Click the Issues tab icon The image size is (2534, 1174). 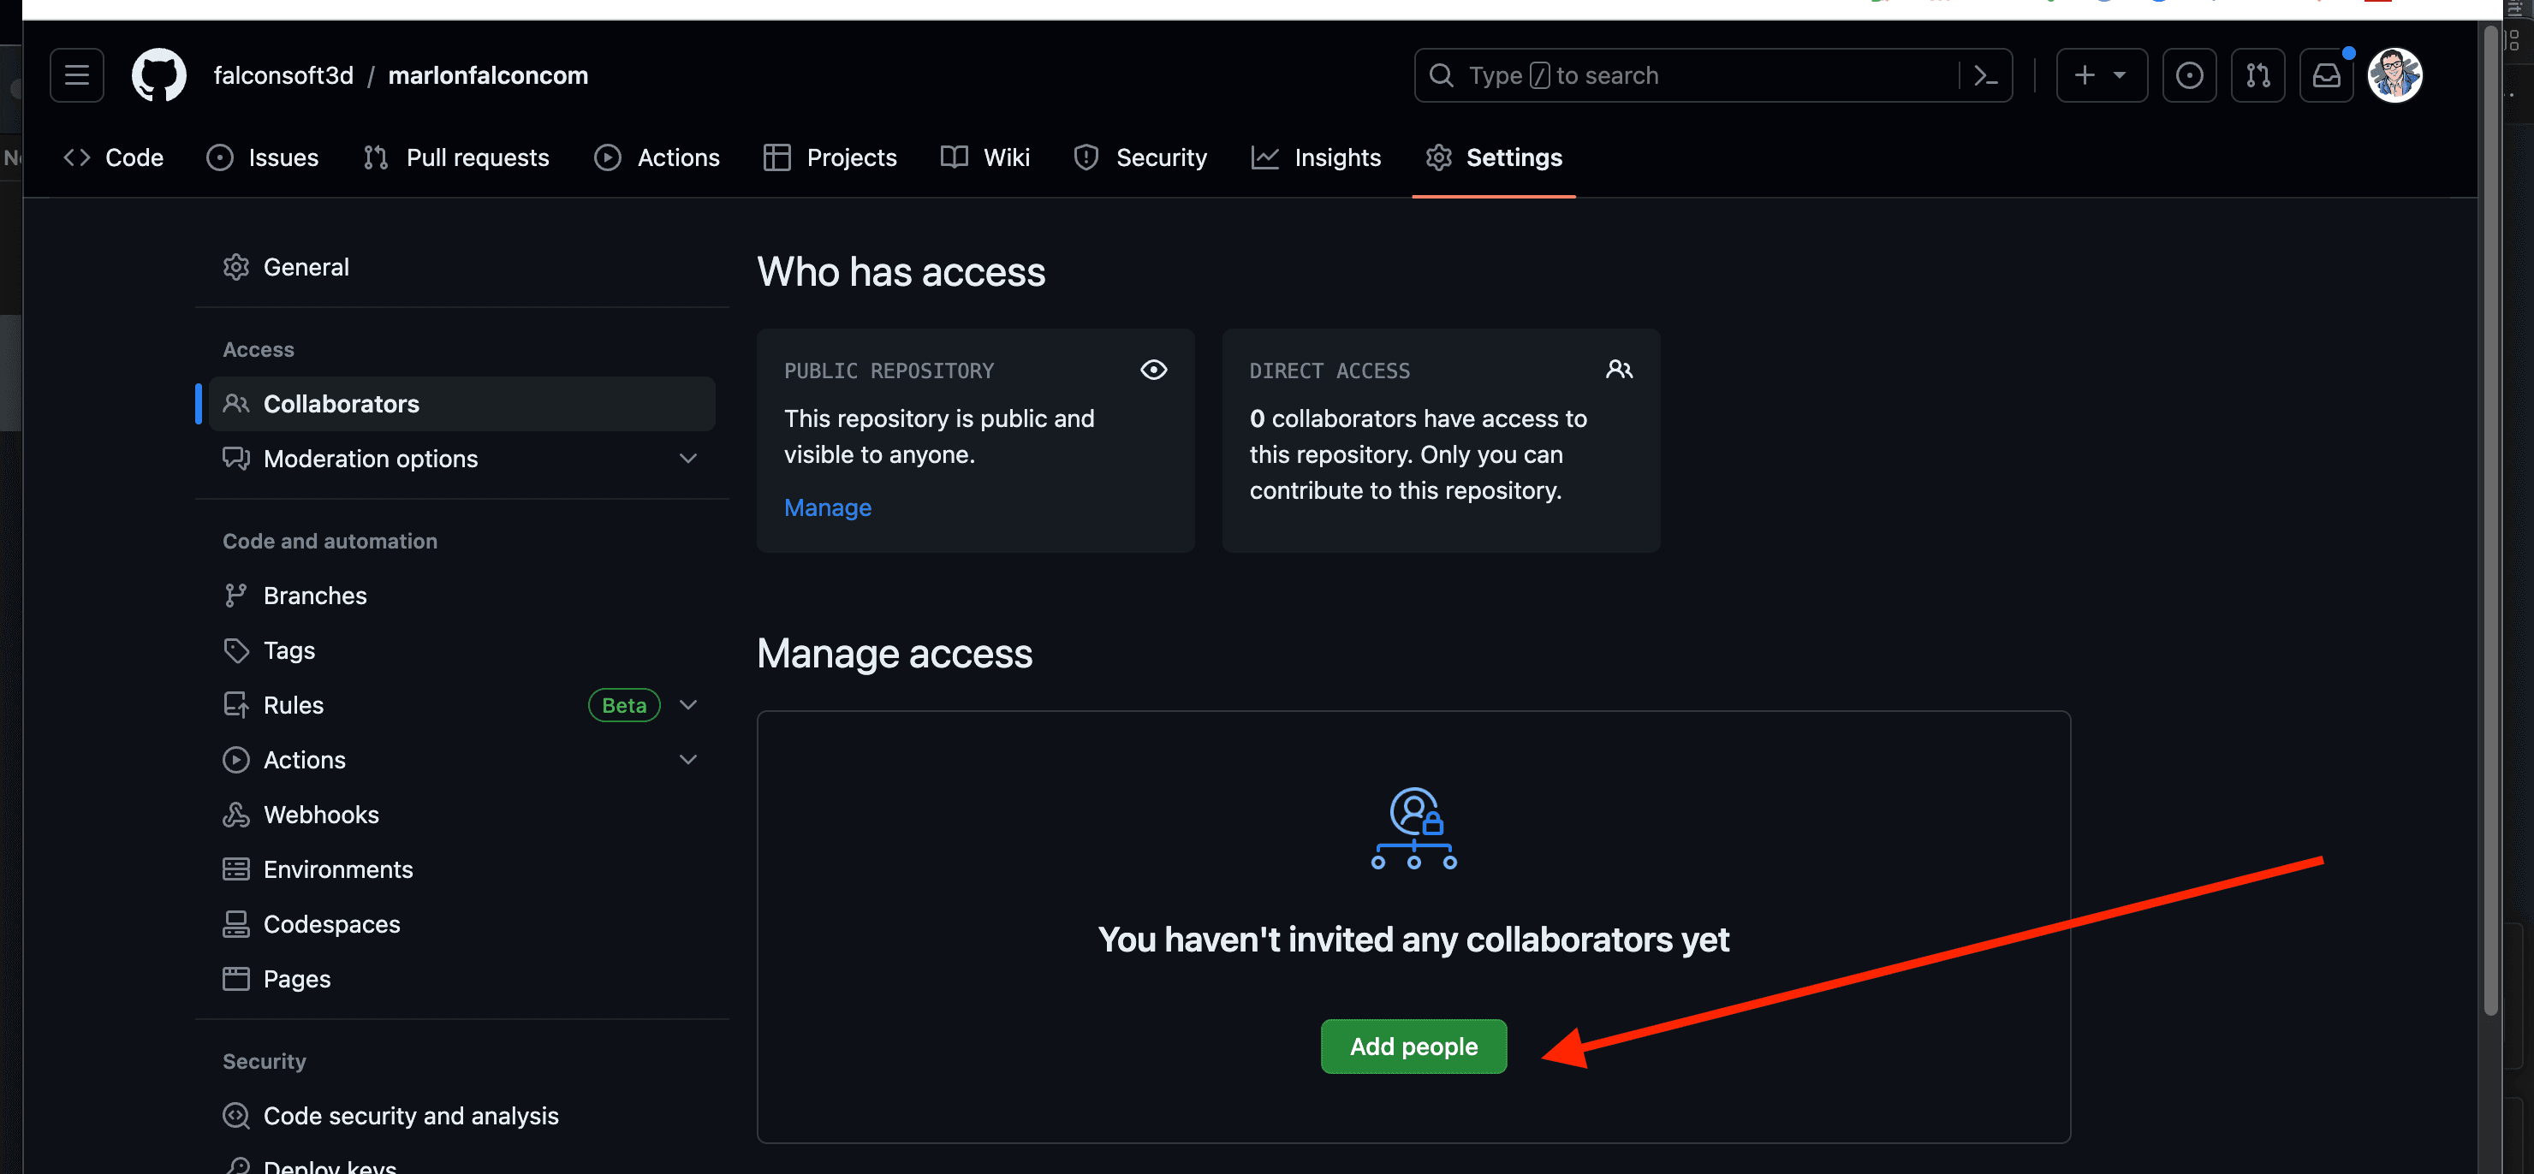pos(219,157)
